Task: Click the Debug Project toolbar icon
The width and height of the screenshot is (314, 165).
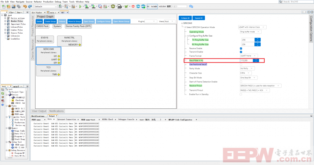Action: tap(105, 6)
